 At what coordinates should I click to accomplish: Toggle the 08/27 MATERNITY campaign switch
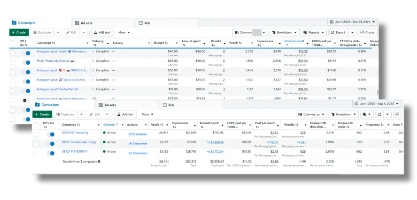point(50,152)
